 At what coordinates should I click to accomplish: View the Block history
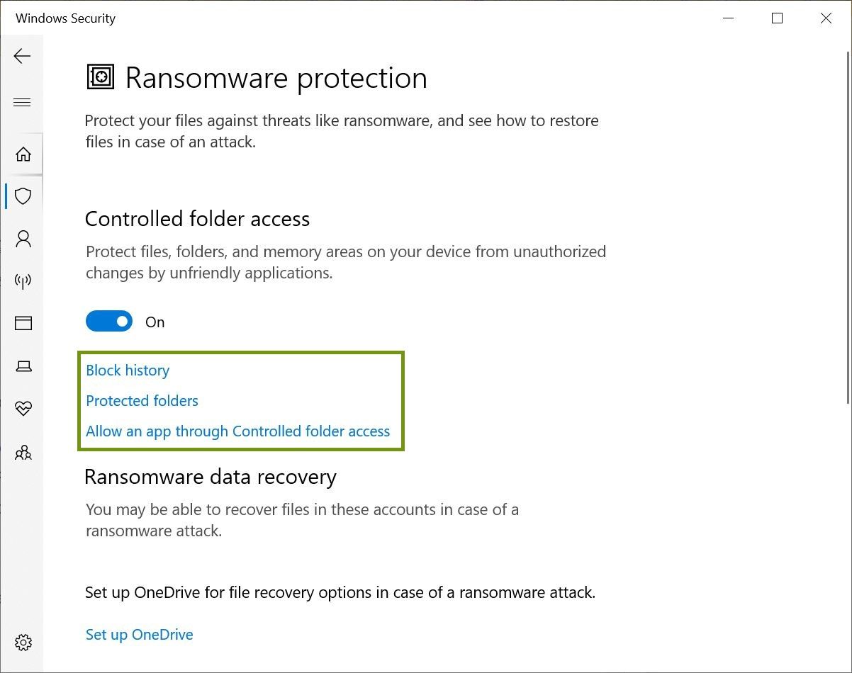(128, 370)
